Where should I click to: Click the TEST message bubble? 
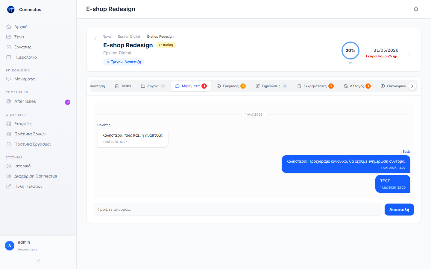pos(393,184)
